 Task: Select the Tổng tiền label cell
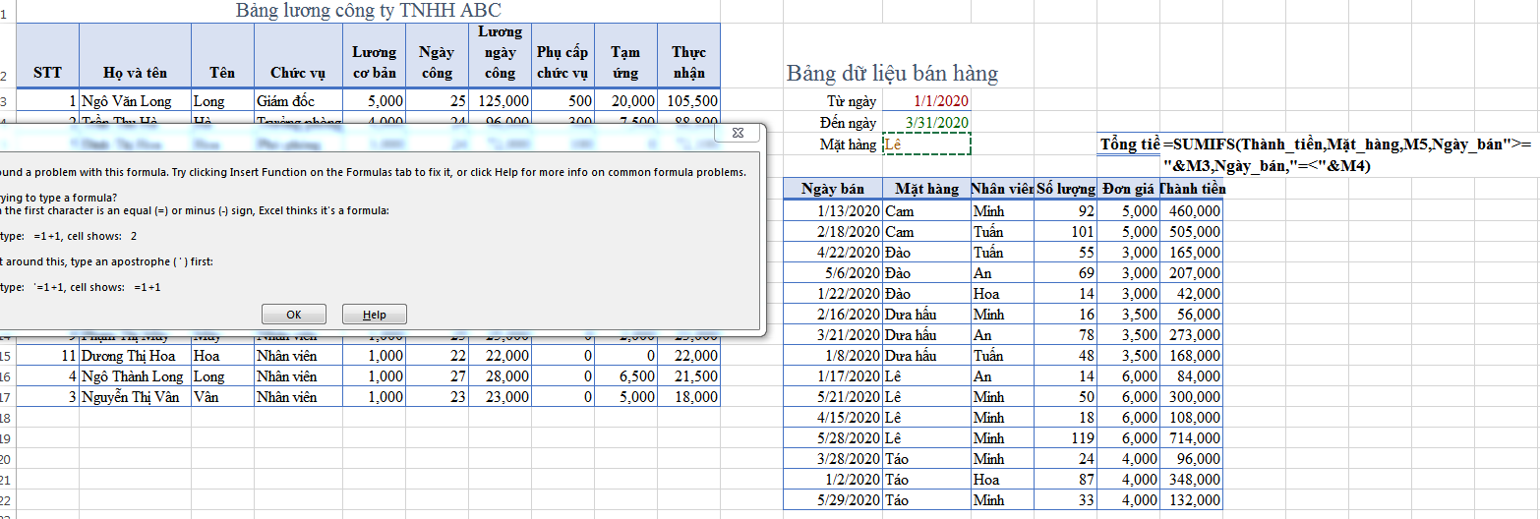(x=1129, y=144)
